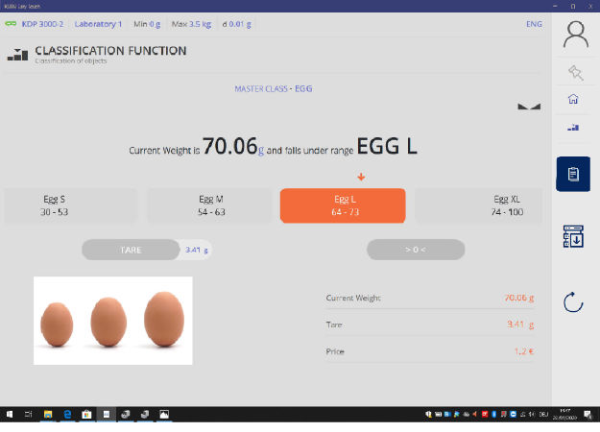Click the Laboratory 1 header item
600x432 pixels.
coord(99,24)
